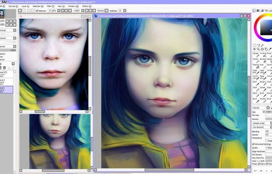Click the 21.38% zoom field
This screenshot has height=174, width=272.
point(52,11)
